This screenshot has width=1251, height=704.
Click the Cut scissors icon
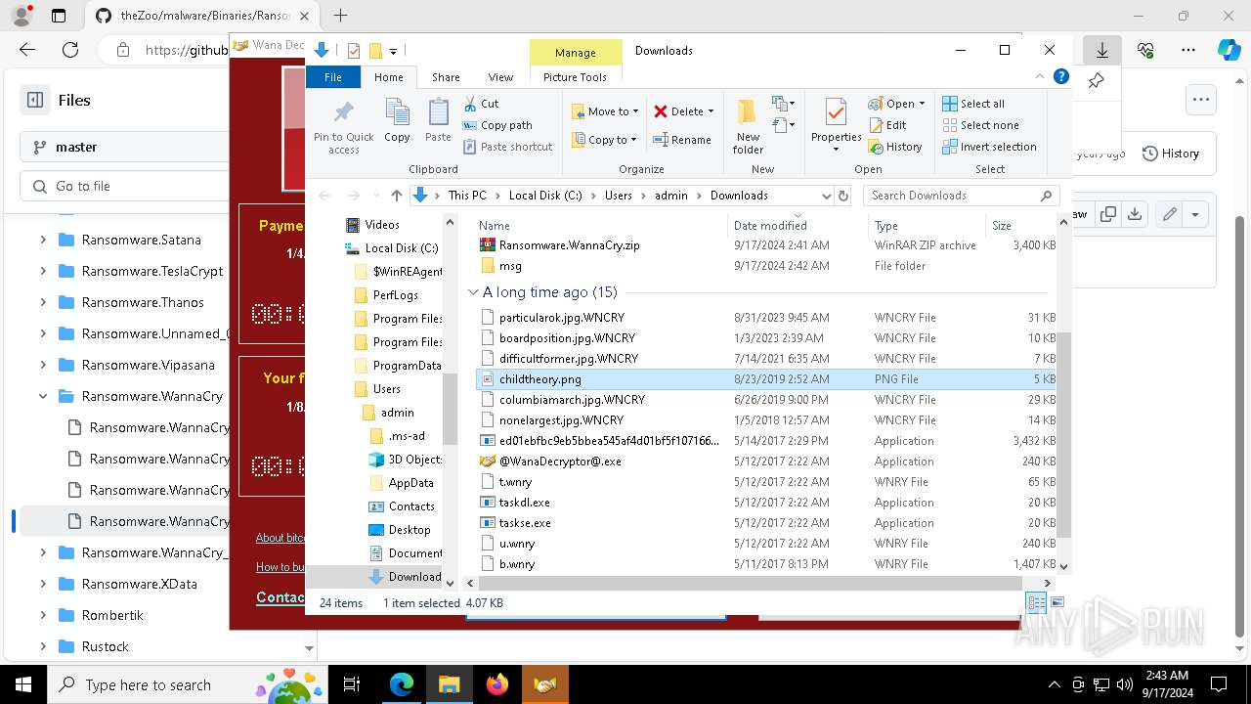click(x=470, y=104)
